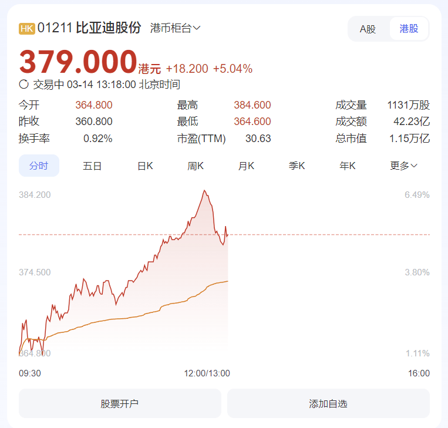Click the 市盈(TTM) value 30.63

pyautogui.click(x=258, y=139)
